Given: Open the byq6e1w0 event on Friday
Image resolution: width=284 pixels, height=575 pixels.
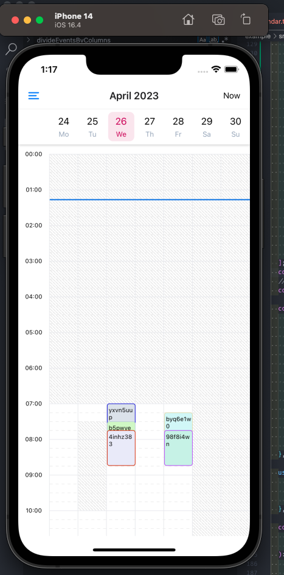Looking at the screenshot, I should [x=178, y=422].
